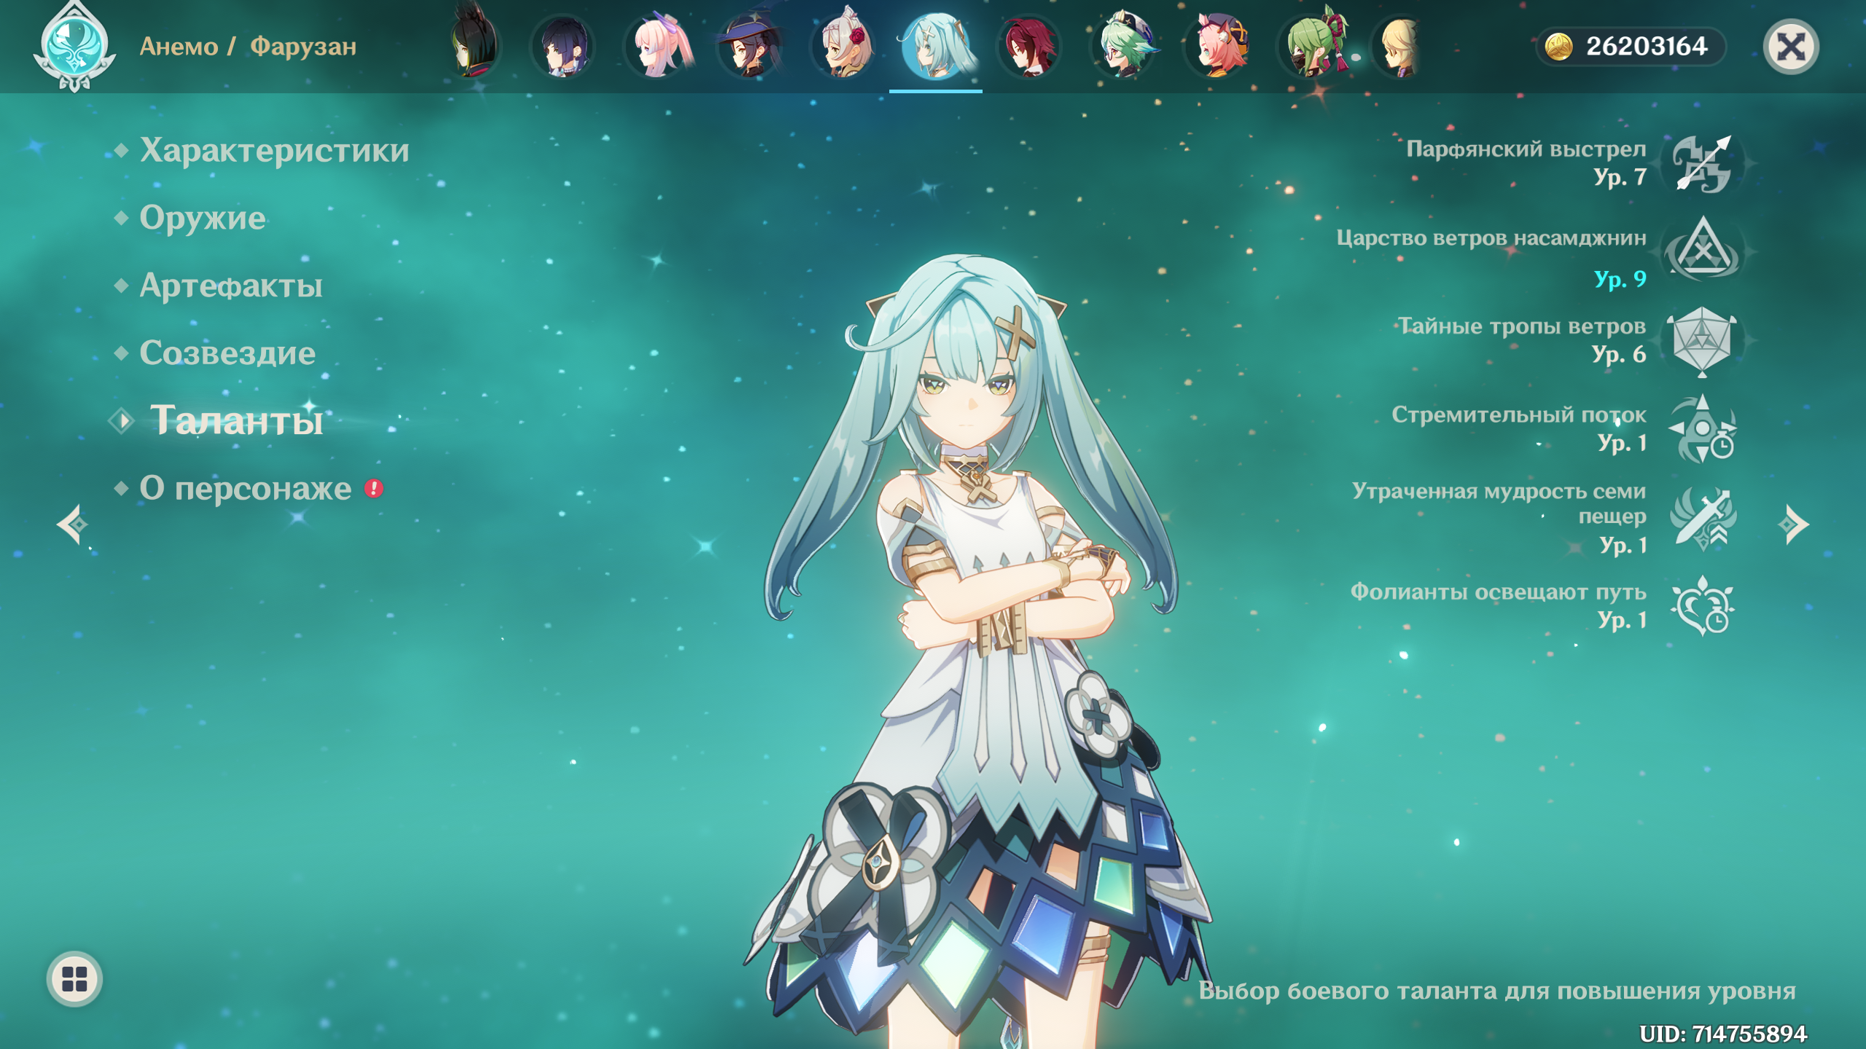This screenshot has height=1049, width=1866.
Task: Open the four-square grid menu icon
Action: point(74,978)
